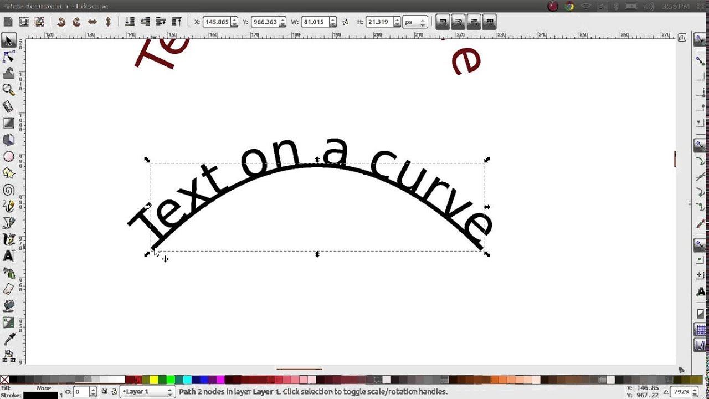Select the Measure ruler tool

pos(8,106)
